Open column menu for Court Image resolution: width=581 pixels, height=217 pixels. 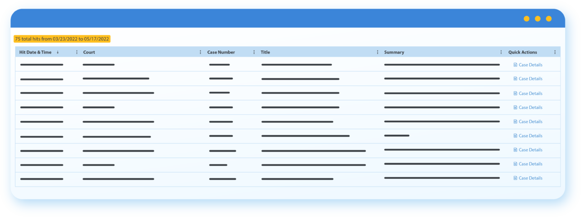201,52
